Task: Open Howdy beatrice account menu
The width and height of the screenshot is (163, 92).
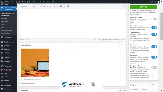Action: coord(153,2)
